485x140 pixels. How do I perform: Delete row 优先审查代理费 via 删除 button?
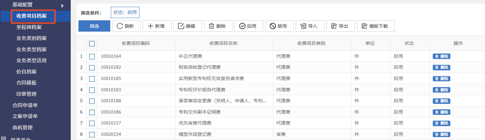pyautogui.click(x=441, y=123)
